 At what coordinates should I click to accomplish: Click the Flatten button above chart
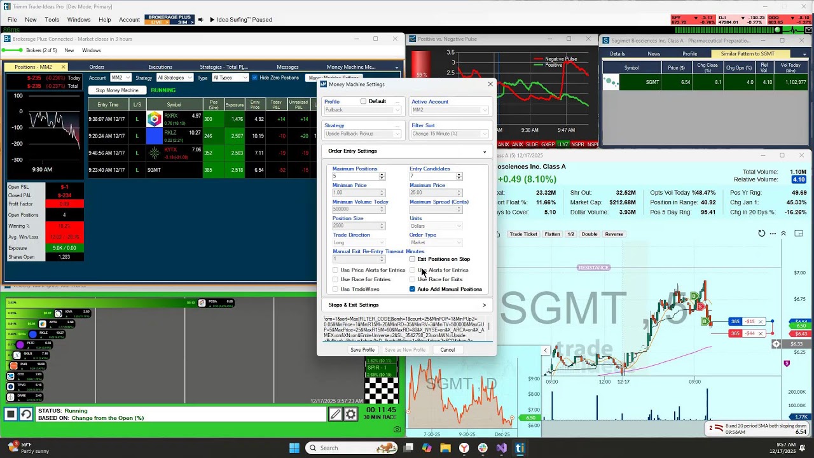click(x=552, y=234)
